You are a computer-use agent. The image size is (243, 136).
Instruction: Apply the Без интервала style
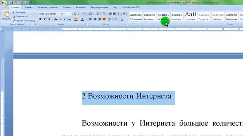(x=149, y=17)
